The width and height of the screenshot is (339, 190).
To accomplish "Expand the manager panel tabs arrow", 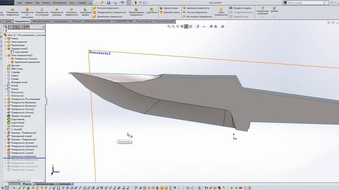I will pos(43,27).
